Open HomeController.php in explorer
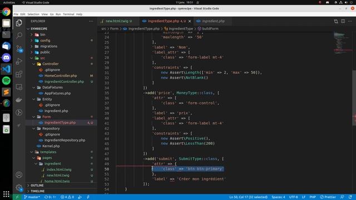This screenshot has width=356, height=200. pos(61,76)
